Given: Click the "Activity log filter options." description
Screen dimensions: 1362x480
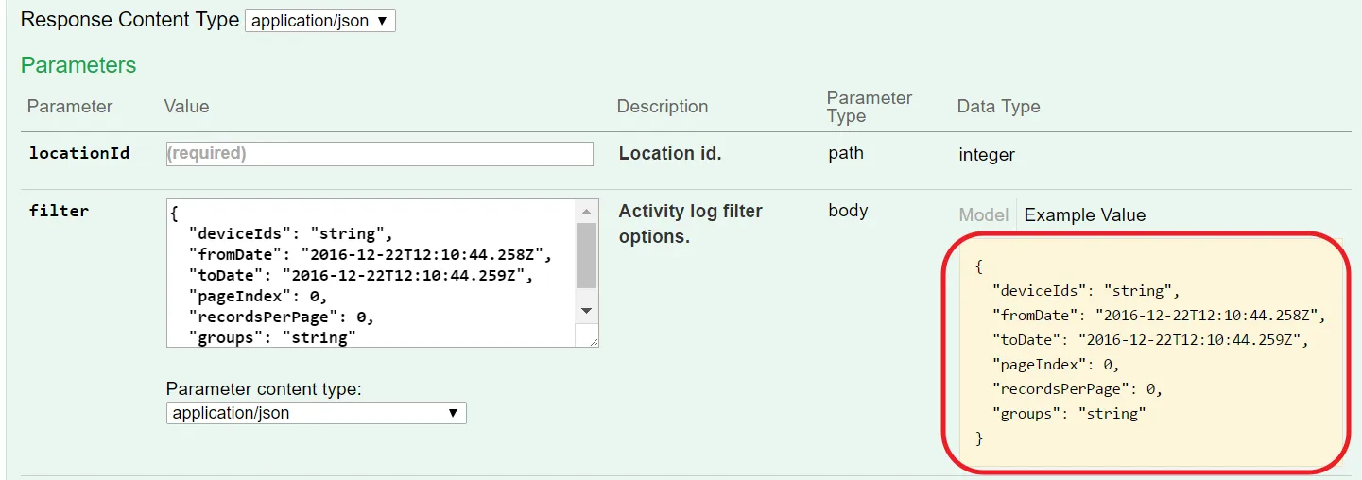Looking at the screenshot, I should point(690,224).
